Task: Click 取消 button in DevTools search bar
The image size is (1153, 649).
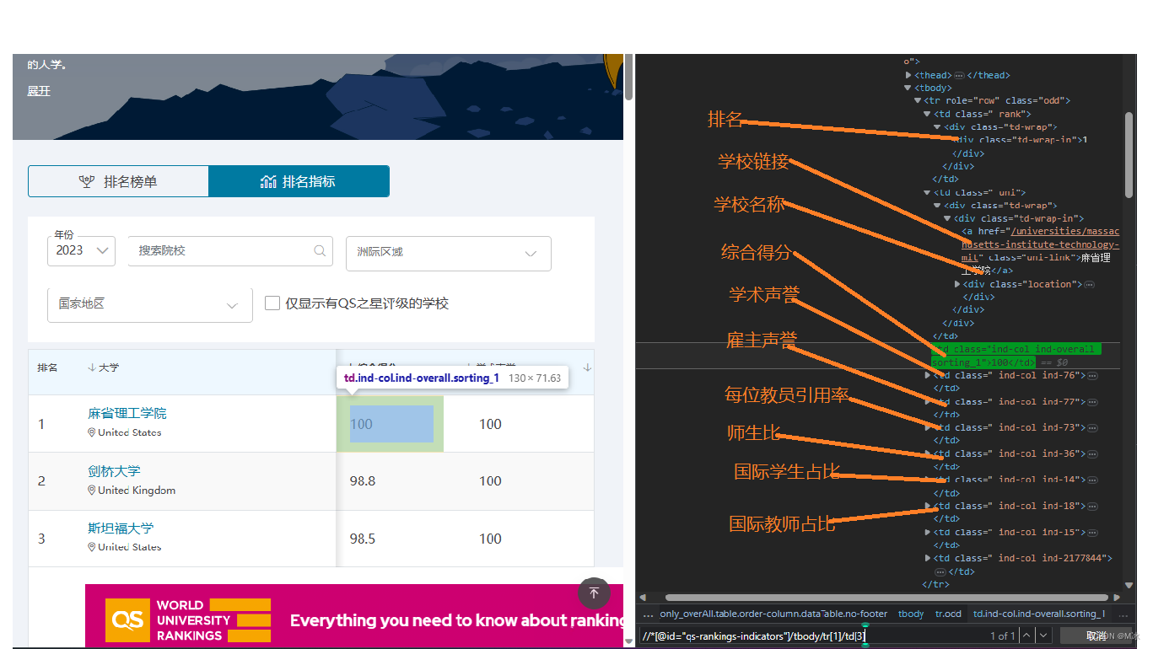Action: [x=1096, y=636]
